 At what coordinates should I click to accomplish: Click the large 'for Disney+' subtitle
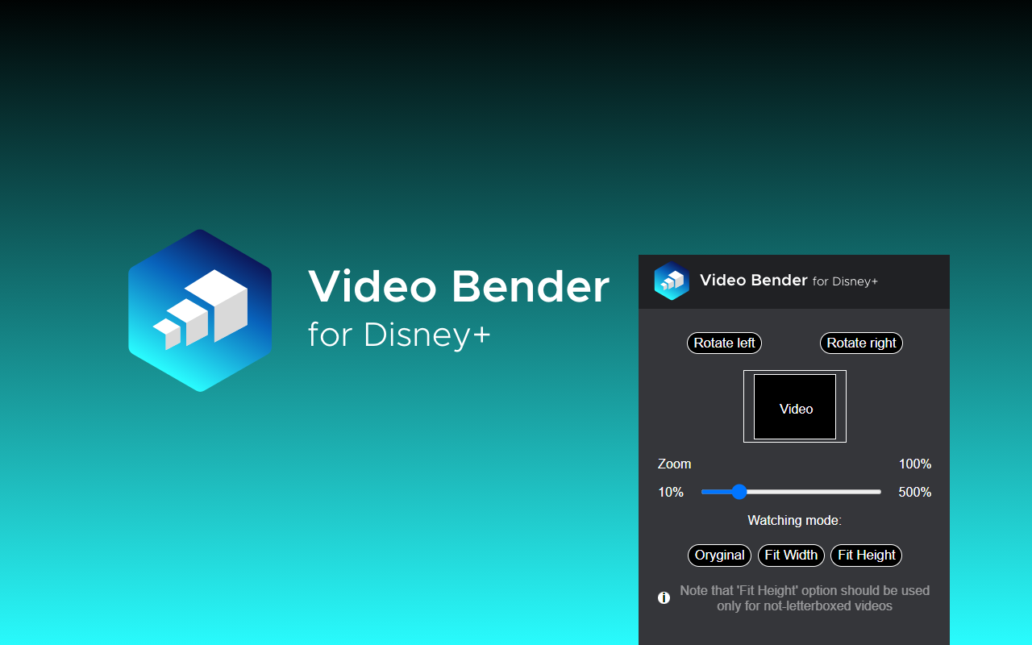coord(399,335)
